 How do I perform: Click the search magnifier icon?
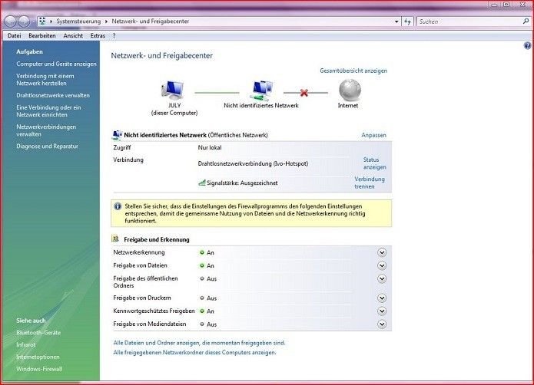(x=526, y=21)
